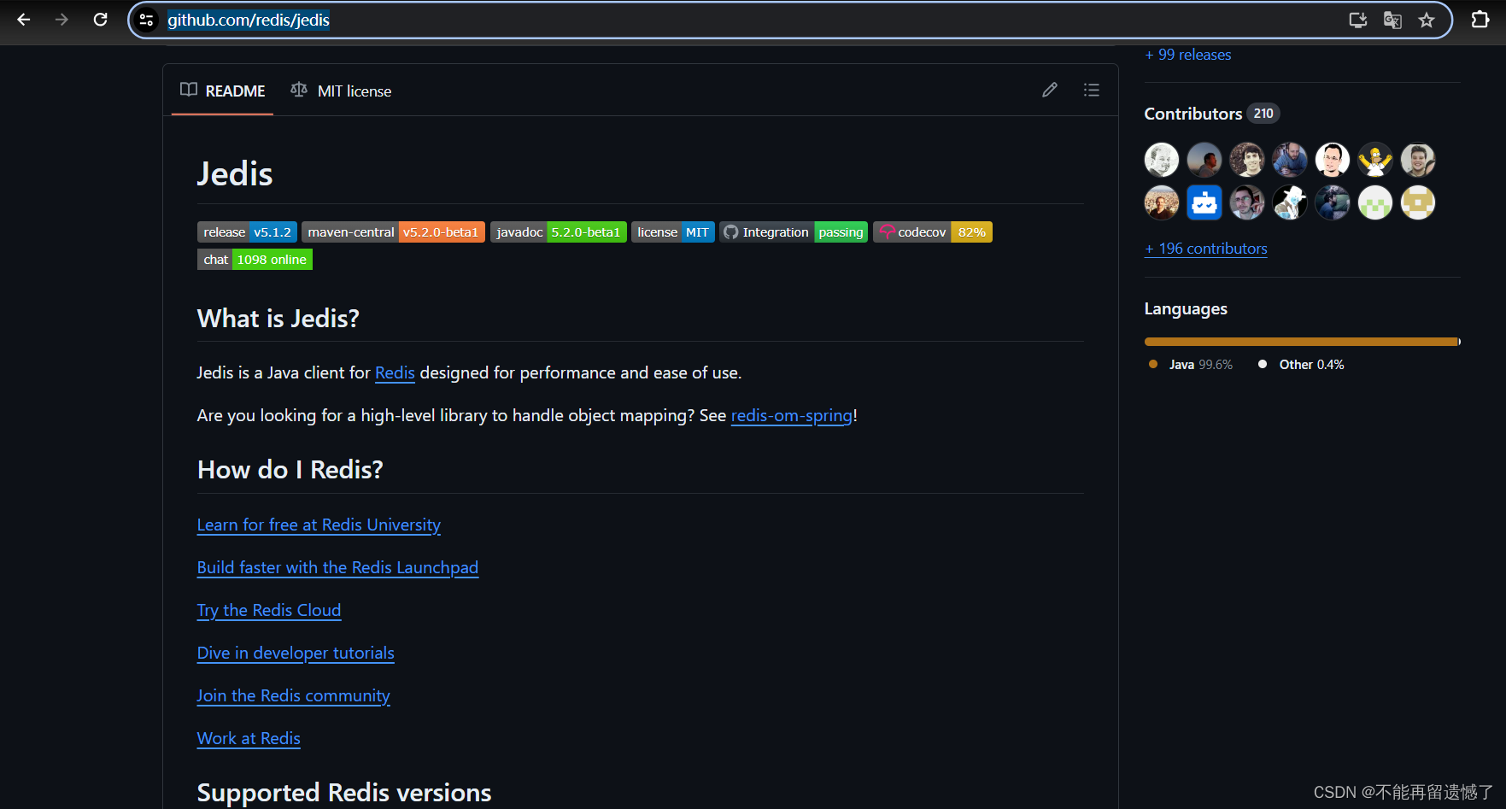Screen dimensions: 1506x809
Task: Open site information icon in address bar
Action: pyautogui.click(x=147, y=20)
